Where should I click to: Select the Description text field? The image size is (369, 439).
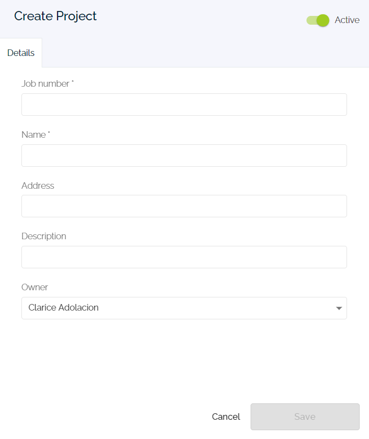click(184, 257)
